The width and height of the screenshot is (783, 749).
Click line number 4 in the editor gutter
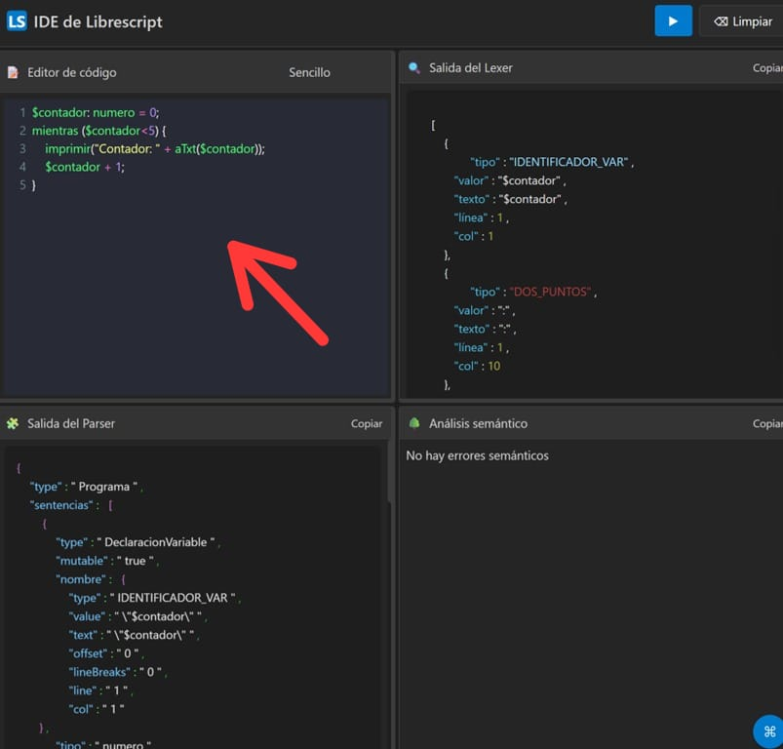[x=22, y=167]
